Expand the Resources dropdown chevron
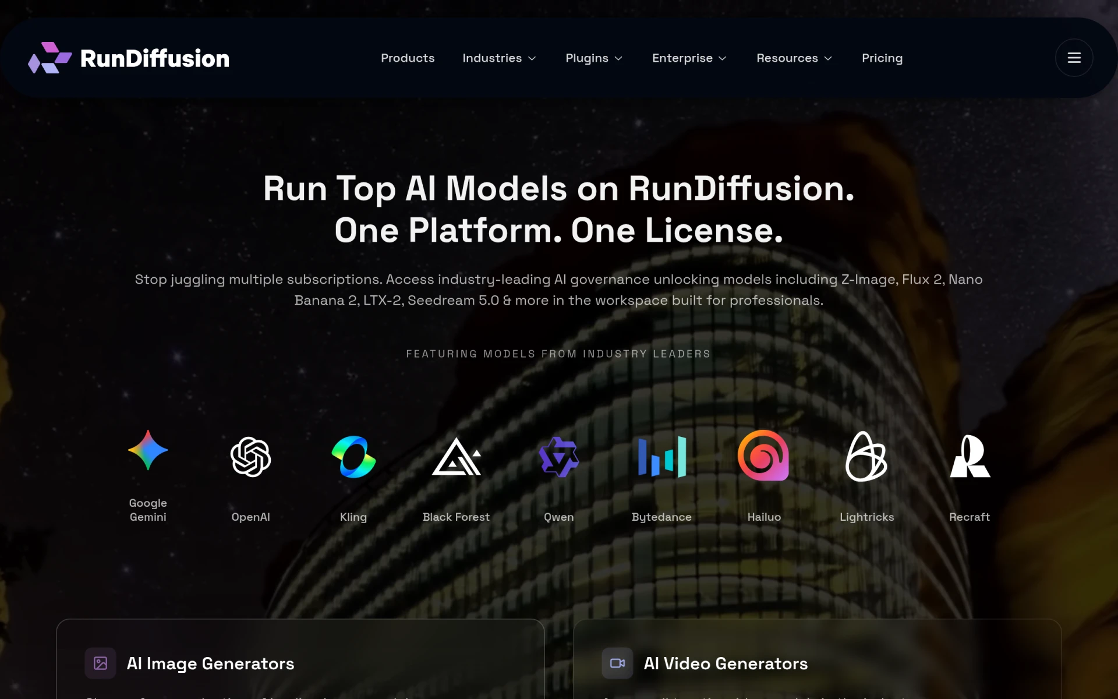The height and width of the screenshot is (699, 1118). 828,58
